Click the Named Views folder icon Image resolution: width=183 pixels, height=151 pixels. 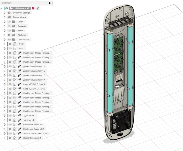[9, 17]
